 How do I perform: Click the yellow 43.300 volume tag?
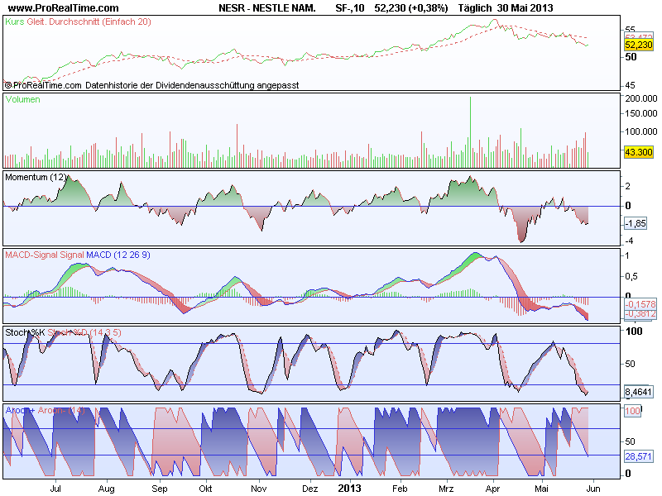tap(638, 152)
